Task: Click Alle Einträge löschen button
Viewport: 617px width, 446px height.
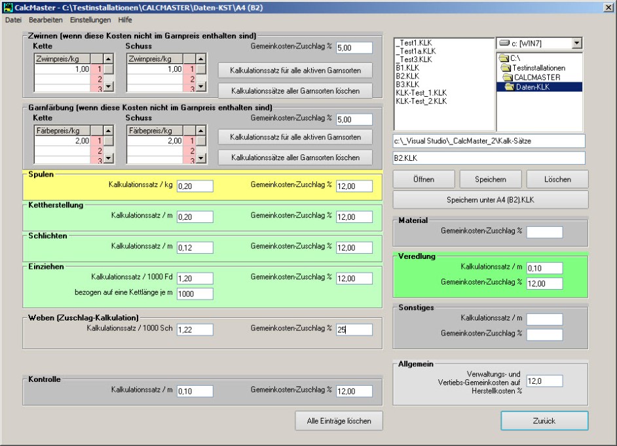Action: (339, 421)
